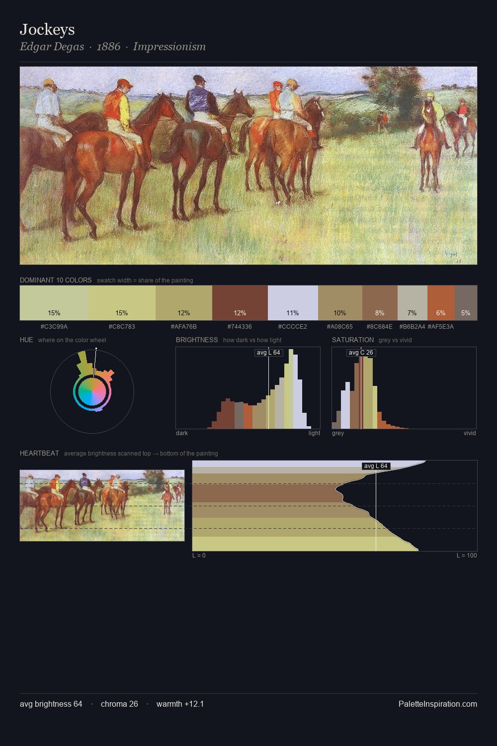The height and width of the screenshot is (746, 497).
Task: Open the main Jockeys painting image
Action: pyautogui.click(x=248, y=166)
